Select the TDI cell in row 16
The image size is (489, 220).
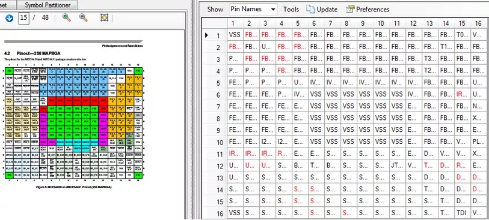(x=461, y=213)
